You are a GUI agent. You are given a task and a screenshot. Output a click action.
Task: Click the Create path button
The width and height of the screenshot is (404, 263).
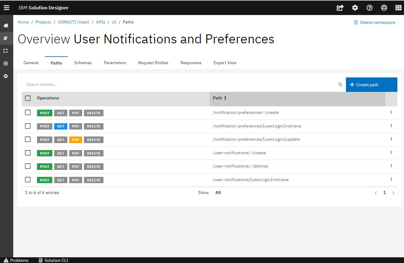[x=371, y=85]
